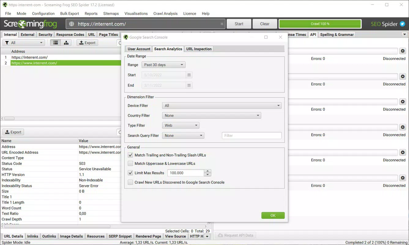Image resolution: width=409 pixels, height=245 pixels.
Task: Open the Search Query Filter dropdown
Action: pyautogui.click(x=183, y=136)
